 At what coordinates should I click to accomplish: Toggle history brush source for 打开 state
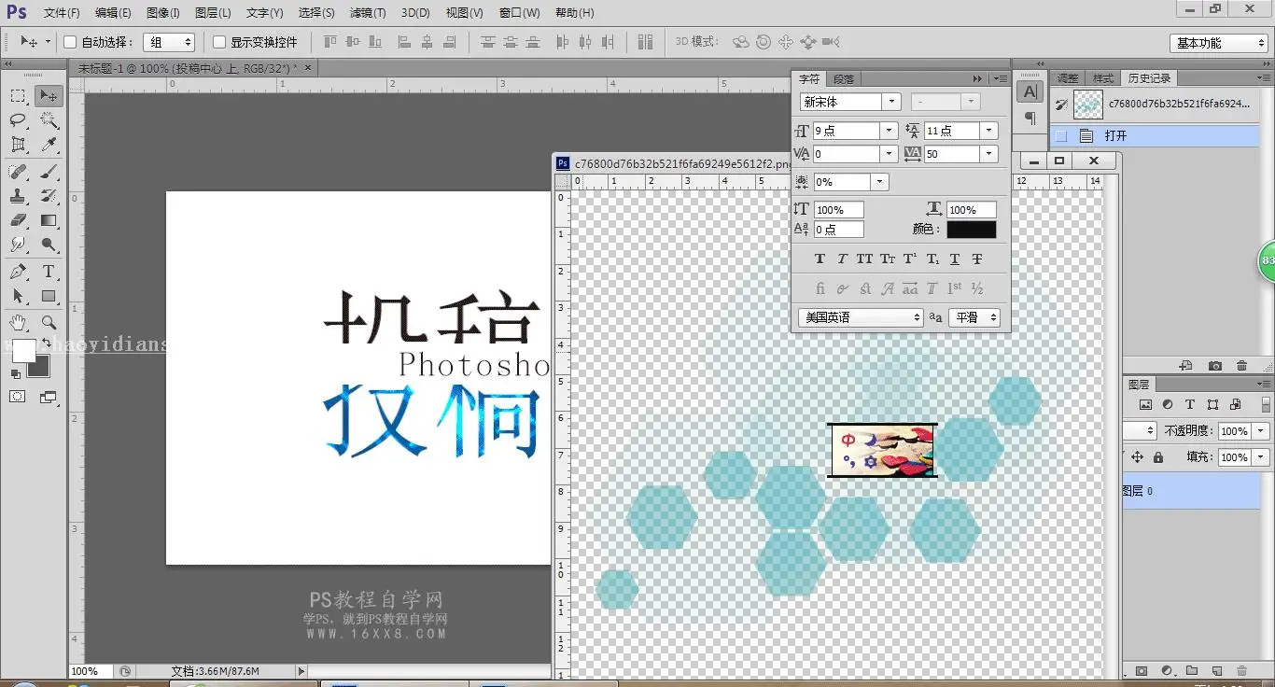pos(1061,136)
